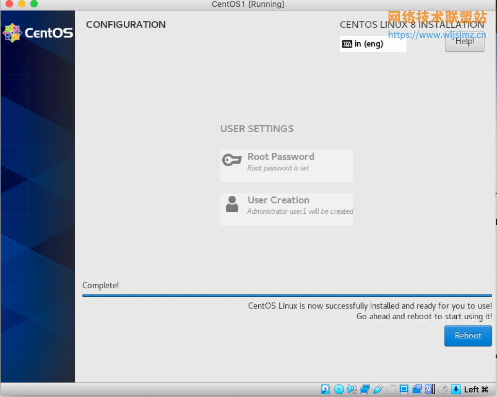Viewport: 497px width, 397px height.
Task: Open the network adapters icon in the status bar
Action: click(364, 389)
